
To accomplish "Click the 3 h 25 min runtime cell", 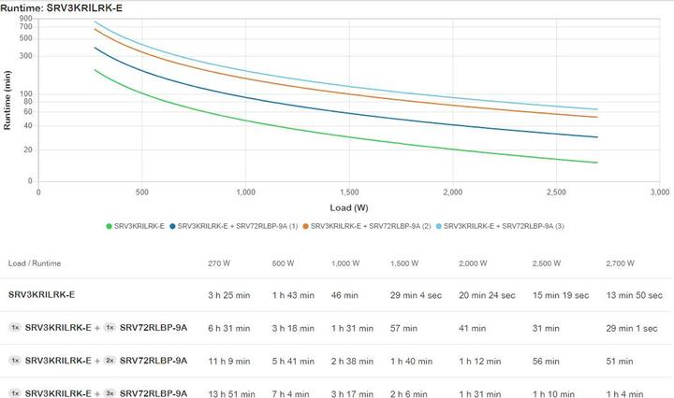I will tap(227, 294).
